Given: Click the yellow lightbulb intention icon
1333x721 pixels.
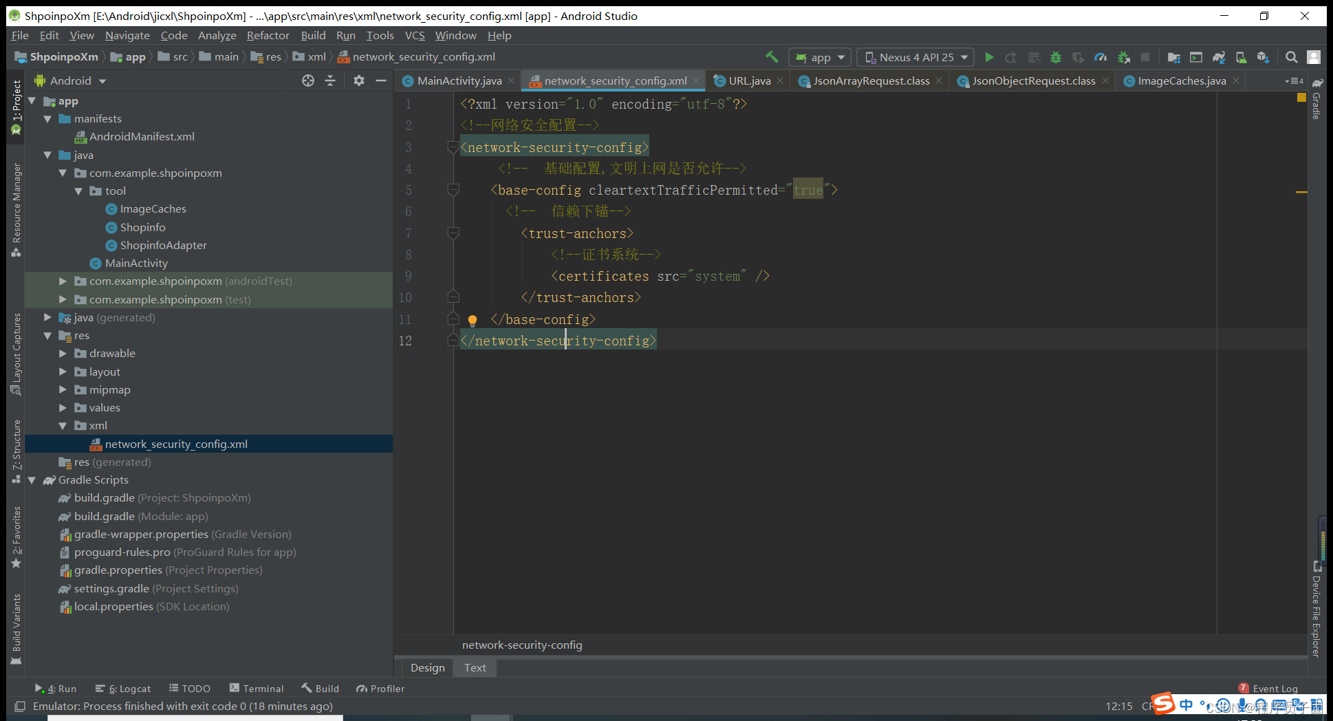Looking at the screenshot, I should click(x=473, y=320).
